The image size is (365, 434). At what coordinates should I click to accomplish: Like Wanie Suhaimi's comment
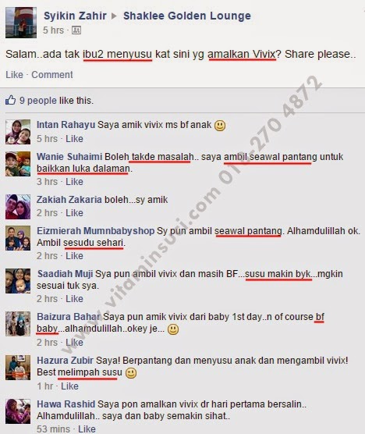click(74, 182)
